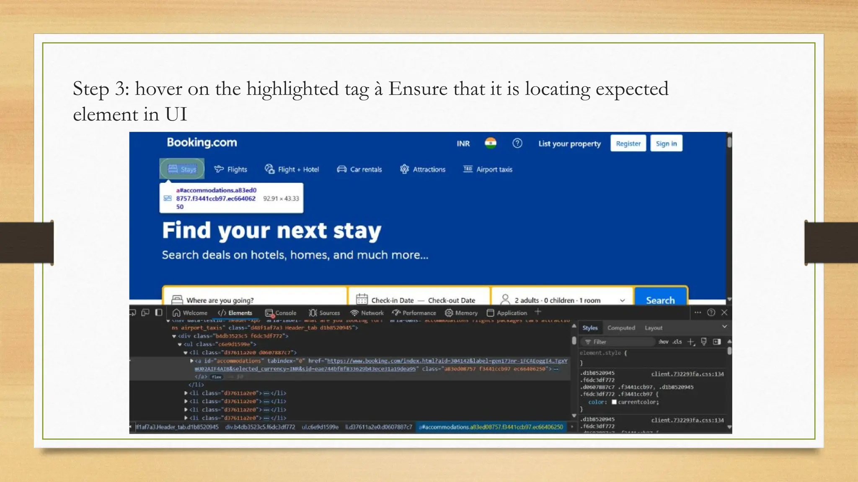Click the computed styles sidebar icon
This screenshot has height=482, width=858.
point(717,342)
